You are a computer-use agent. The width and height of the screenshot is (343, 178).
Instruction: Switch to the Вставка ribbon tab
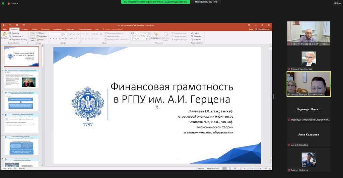(x=24, y=29)
